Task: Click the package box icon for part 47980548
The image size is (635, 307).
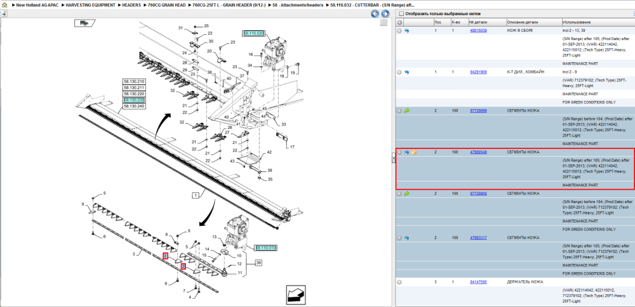Action: coord(413,152)
